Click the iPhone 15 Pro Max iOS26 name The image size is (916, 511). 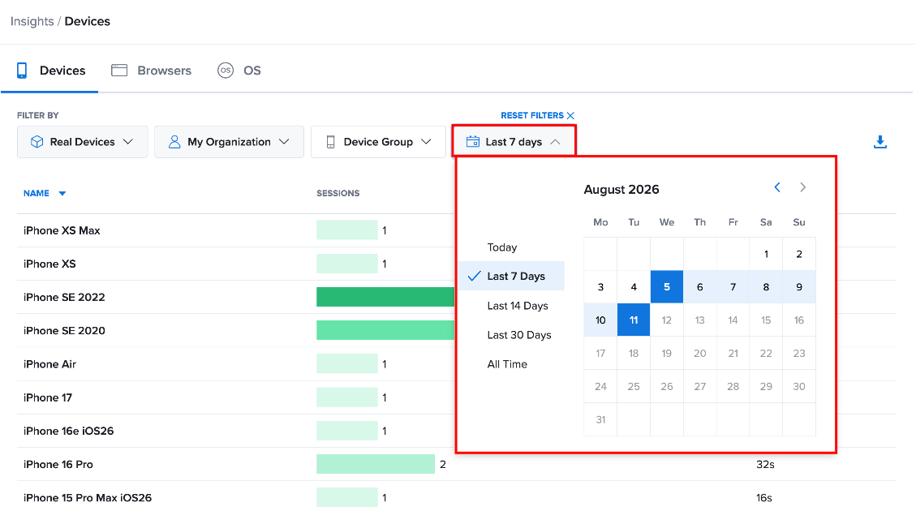point(88,497)
